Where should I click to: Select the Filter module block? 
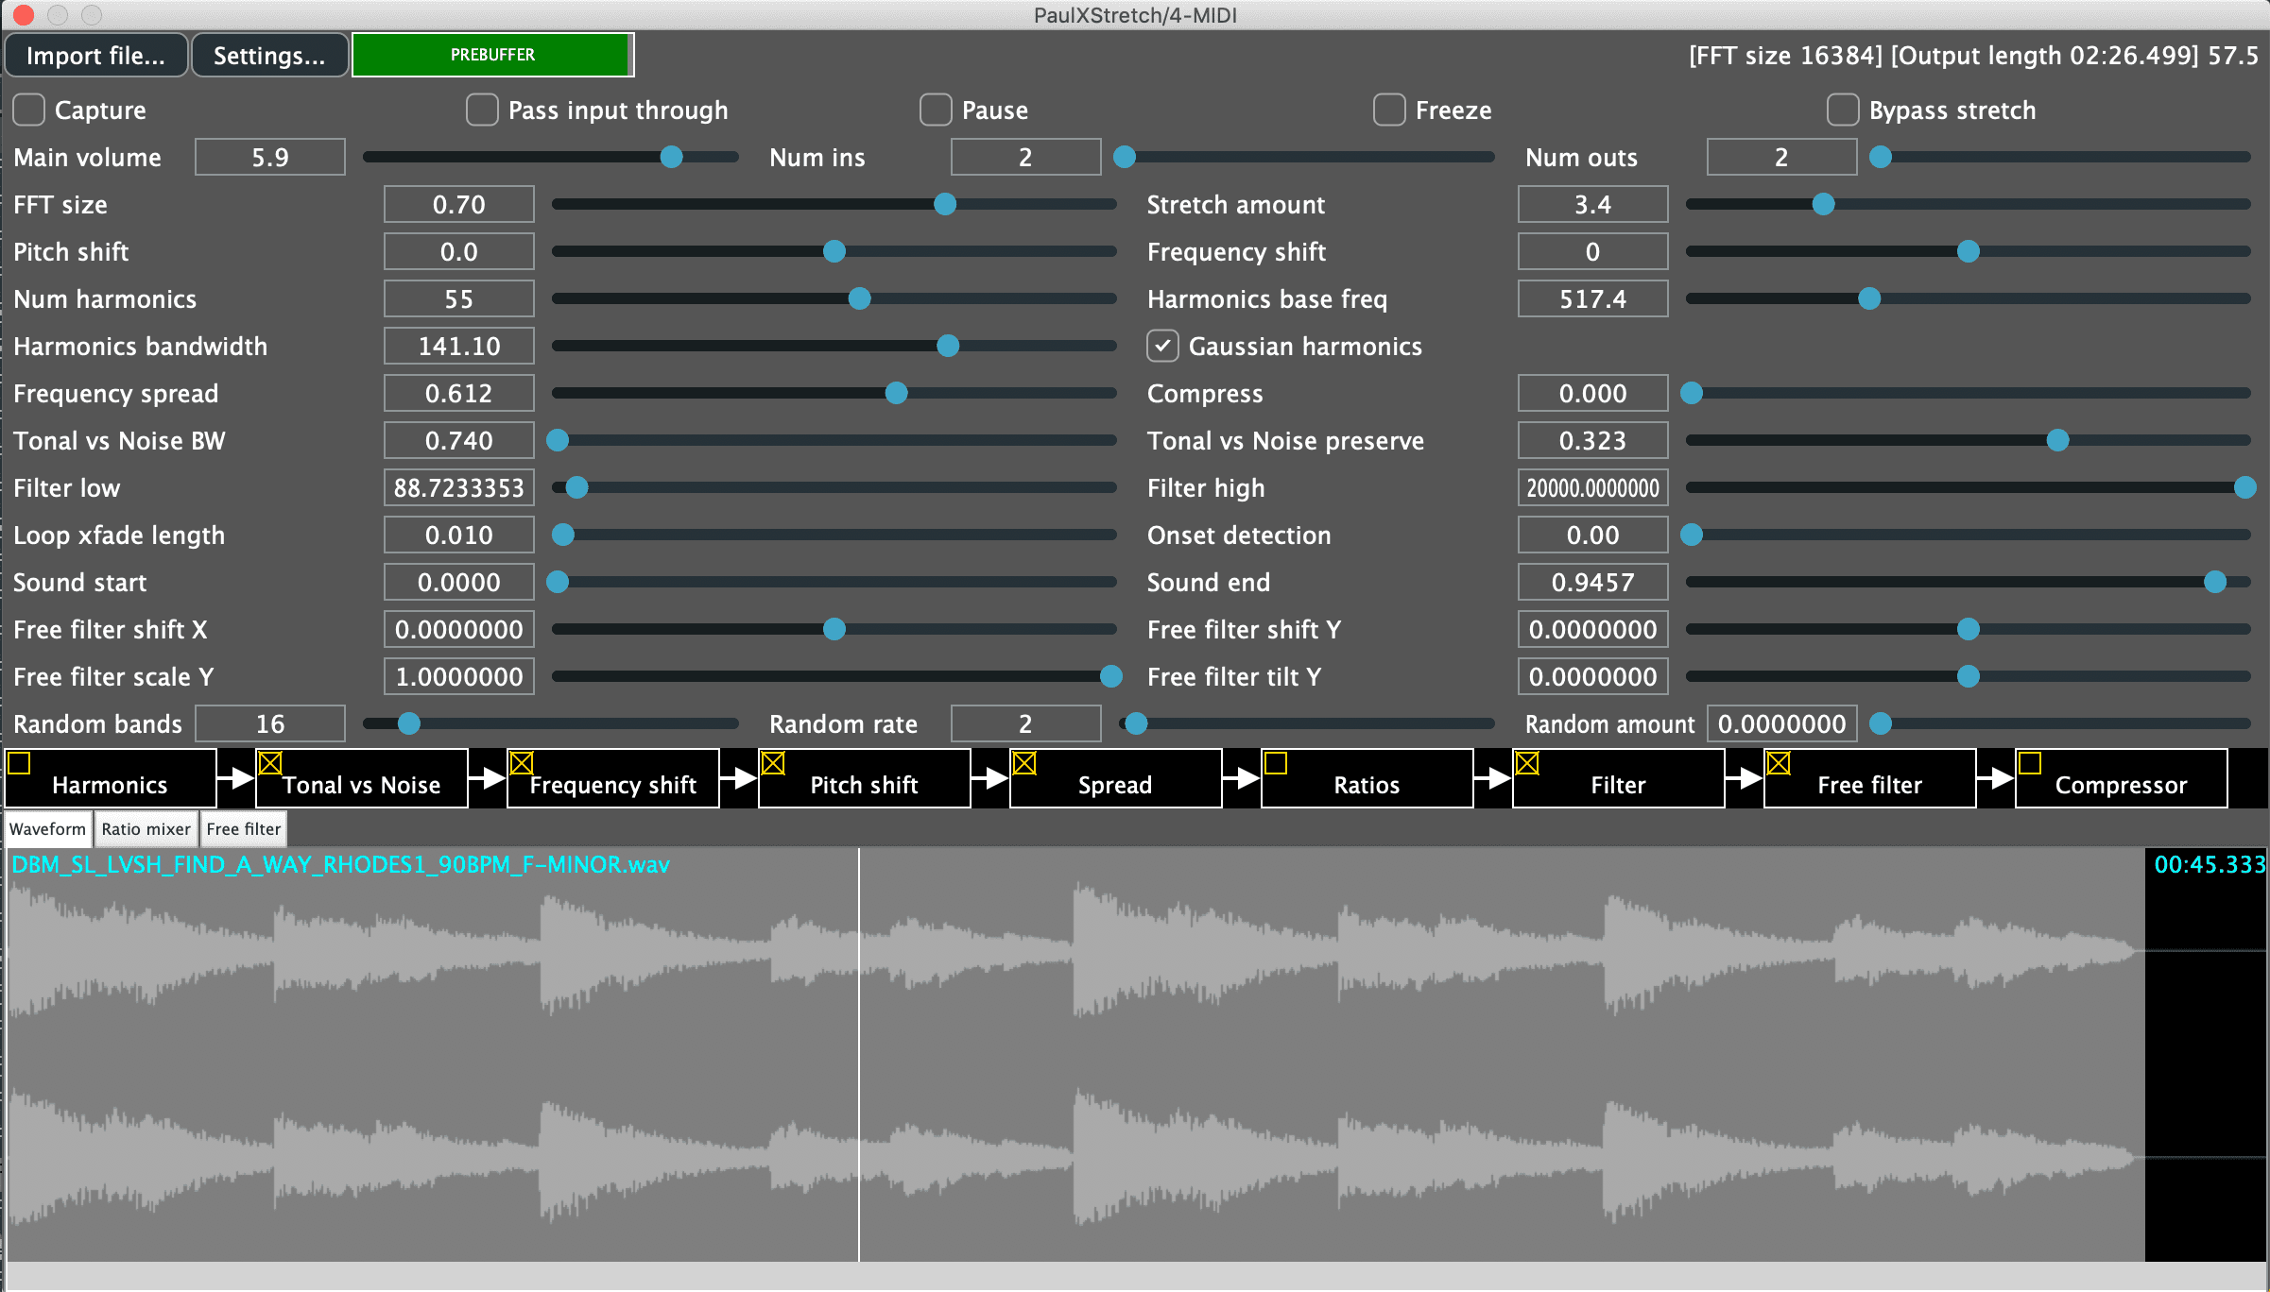pyautogui.click(x=1619, y=779)
